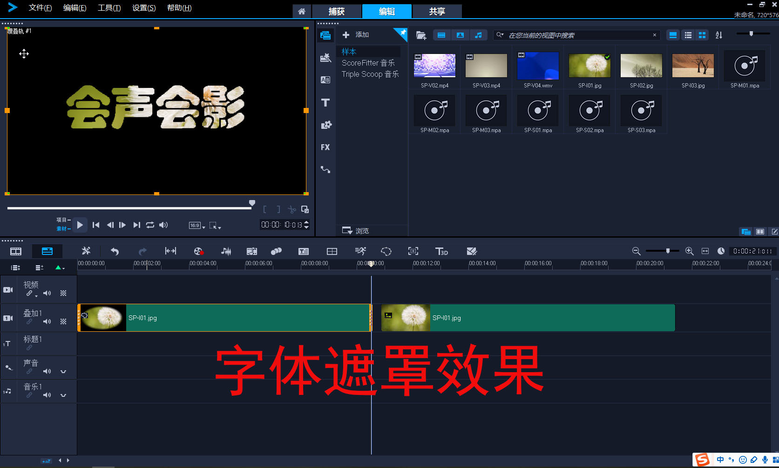Screen dimensions: 779x468
Task: Click the Record/Capture option icon
Action: pos(198,251)
